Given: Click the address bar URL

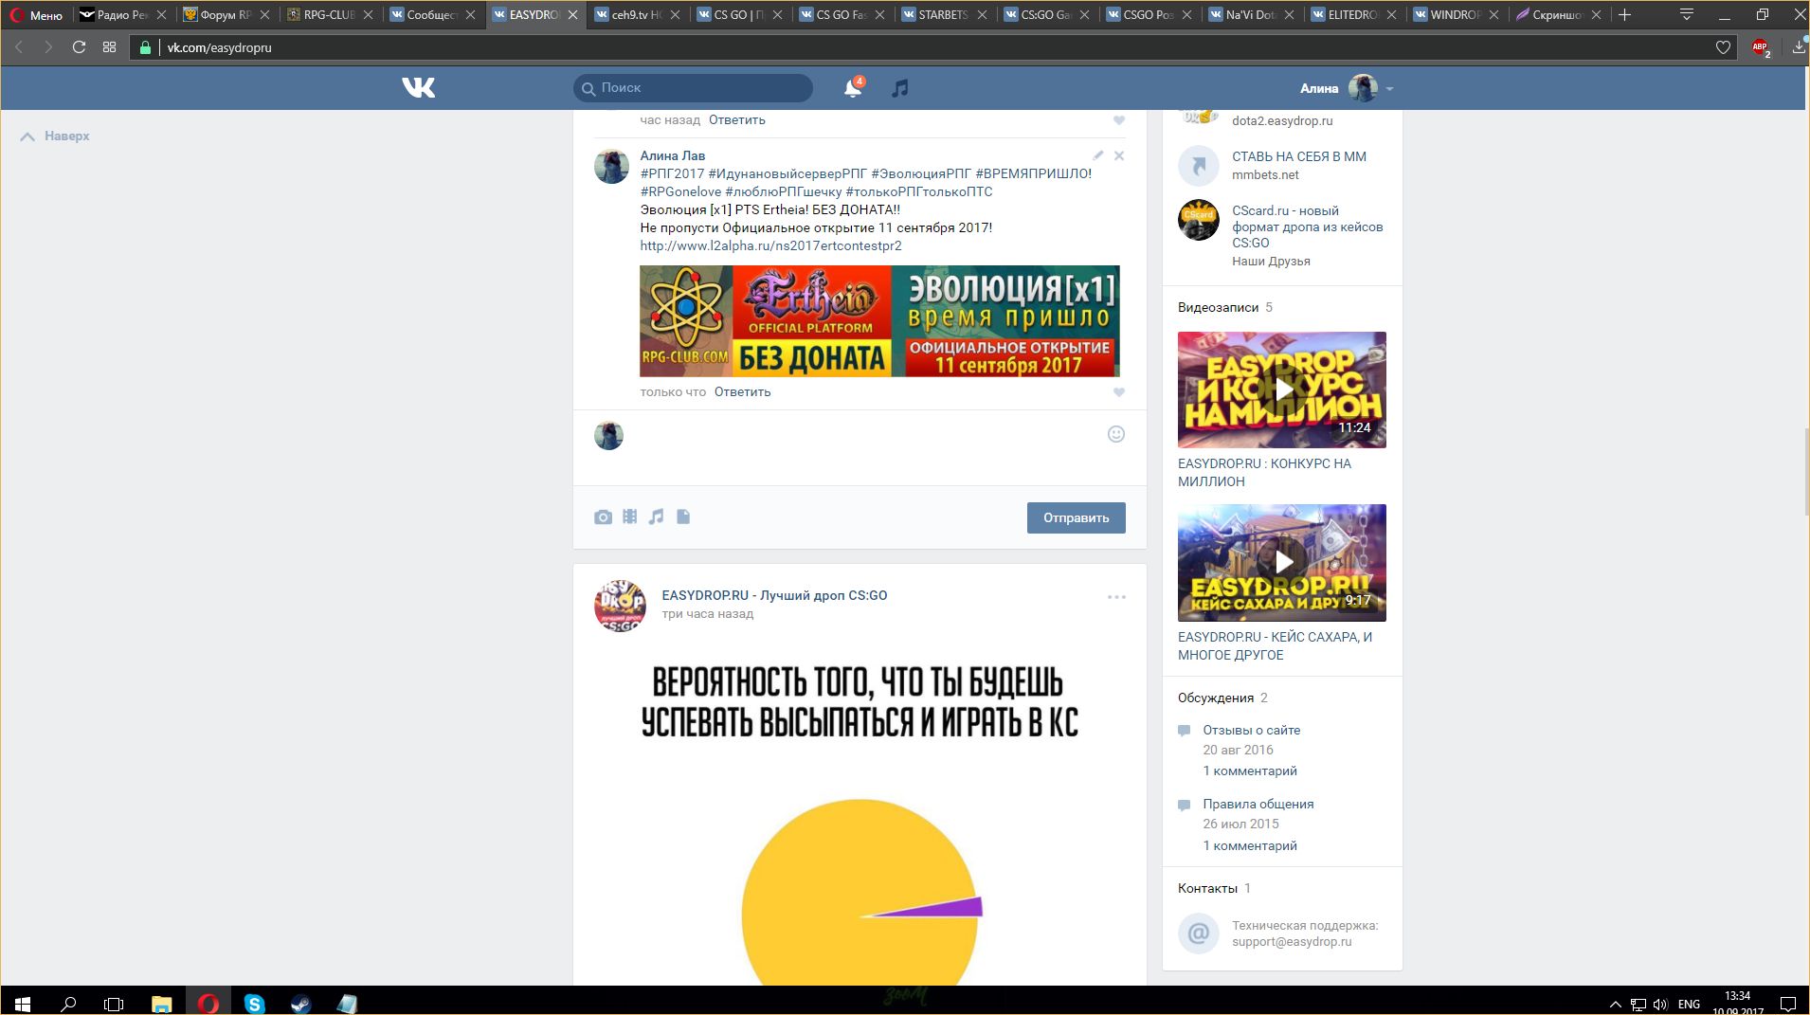Looking at the screenshot, I should click(x=219, y=47).
